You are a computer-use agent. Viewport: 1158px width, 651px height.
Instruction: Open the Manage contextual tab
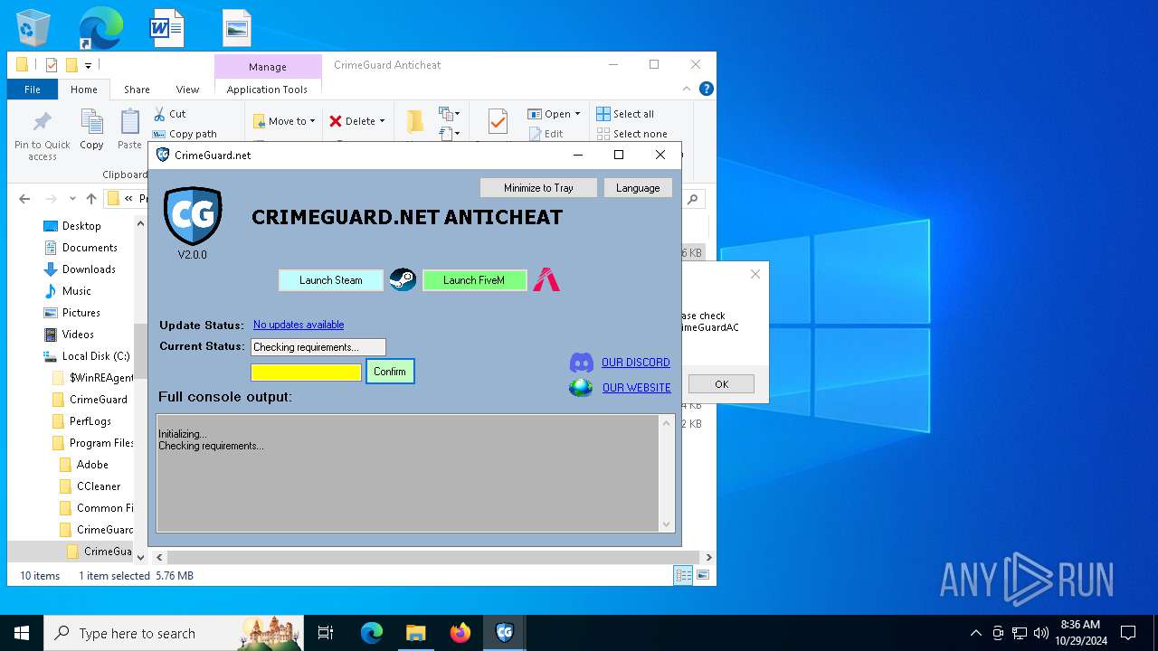pos(268,67)
